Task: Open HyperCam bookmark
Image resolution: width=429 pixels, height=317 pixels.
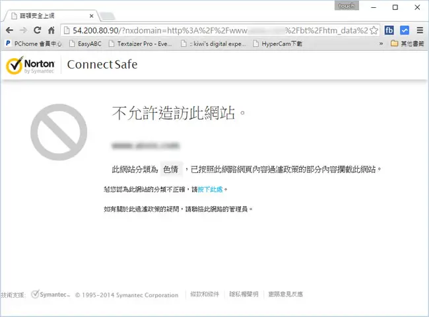Action: (277, 44)
